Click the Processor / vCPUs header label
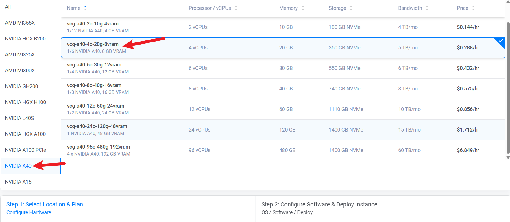The height and width of the screenshot is (222, 510). [x=210, y=8]
